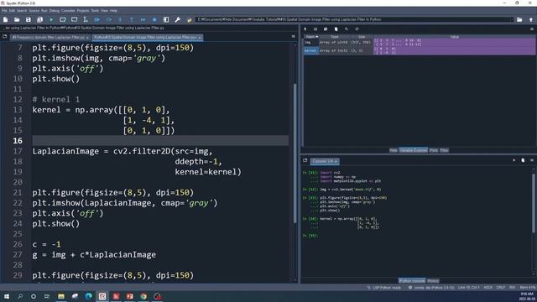Close the Frequency domain filter tab
The image size is (537, 302).
tap(87, 37)
